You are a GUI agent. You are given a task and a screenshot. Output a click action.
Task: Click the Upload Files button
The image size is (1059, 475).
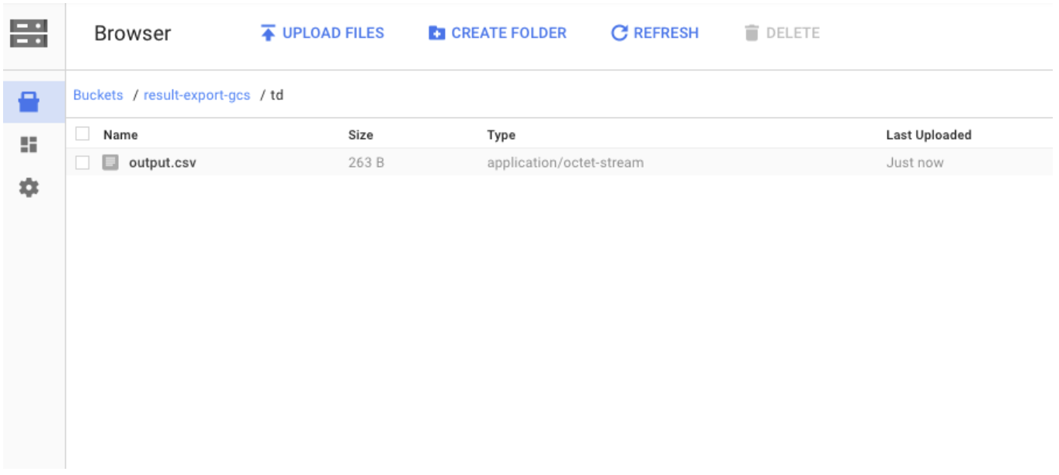[322, 33]
